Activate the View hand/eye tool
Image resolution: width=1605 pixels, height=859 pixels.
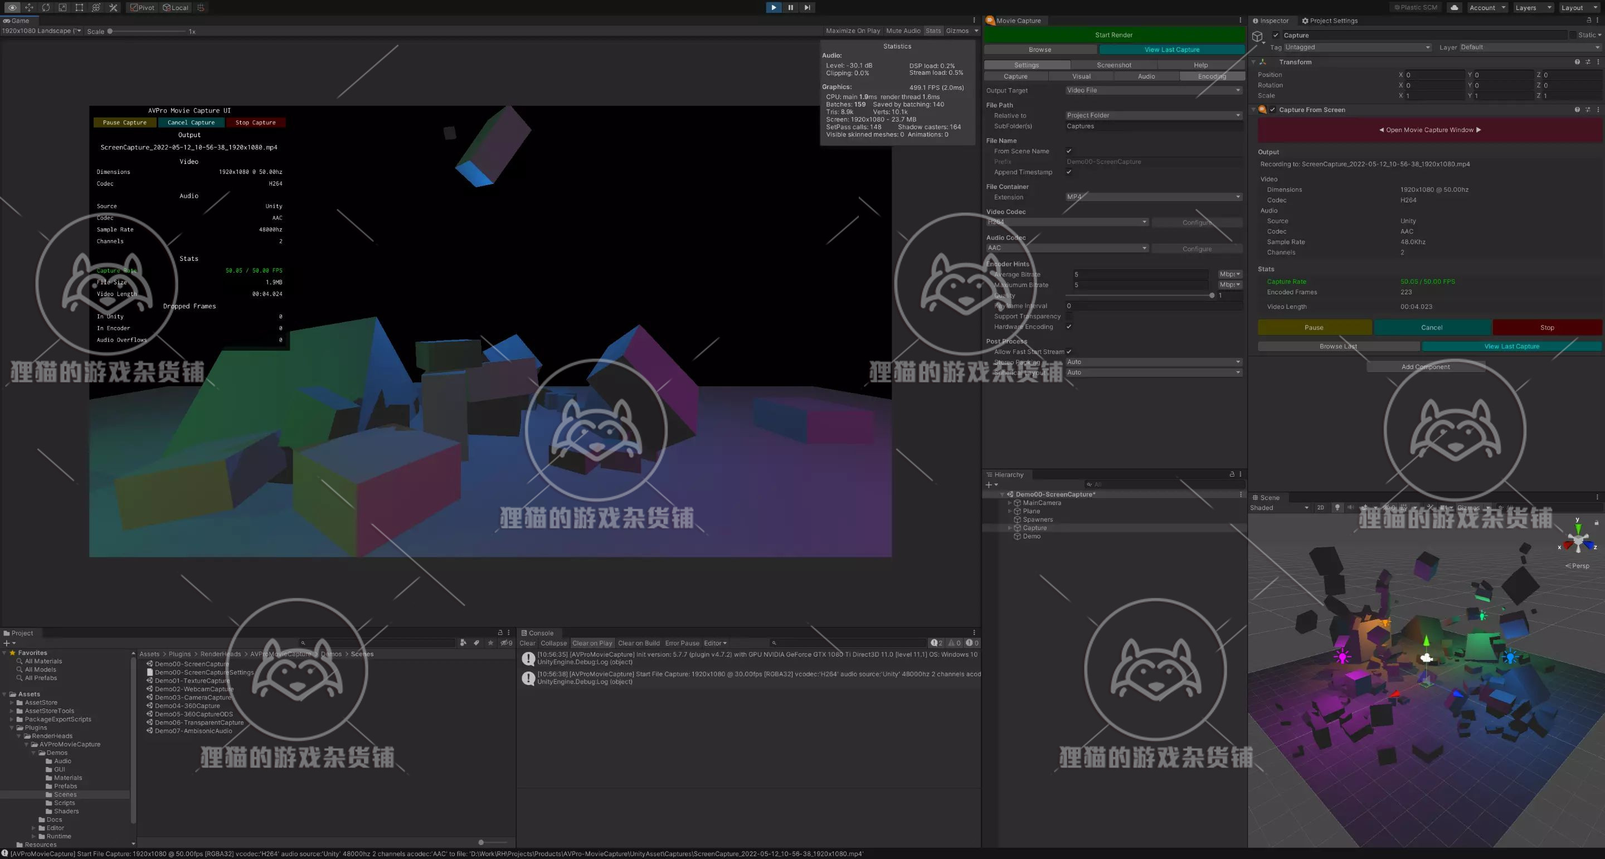tap(12, 7)
